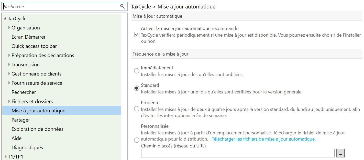The image size is (364, 160).
Task: Click the search magnifier icon
Action: point(122,6)
